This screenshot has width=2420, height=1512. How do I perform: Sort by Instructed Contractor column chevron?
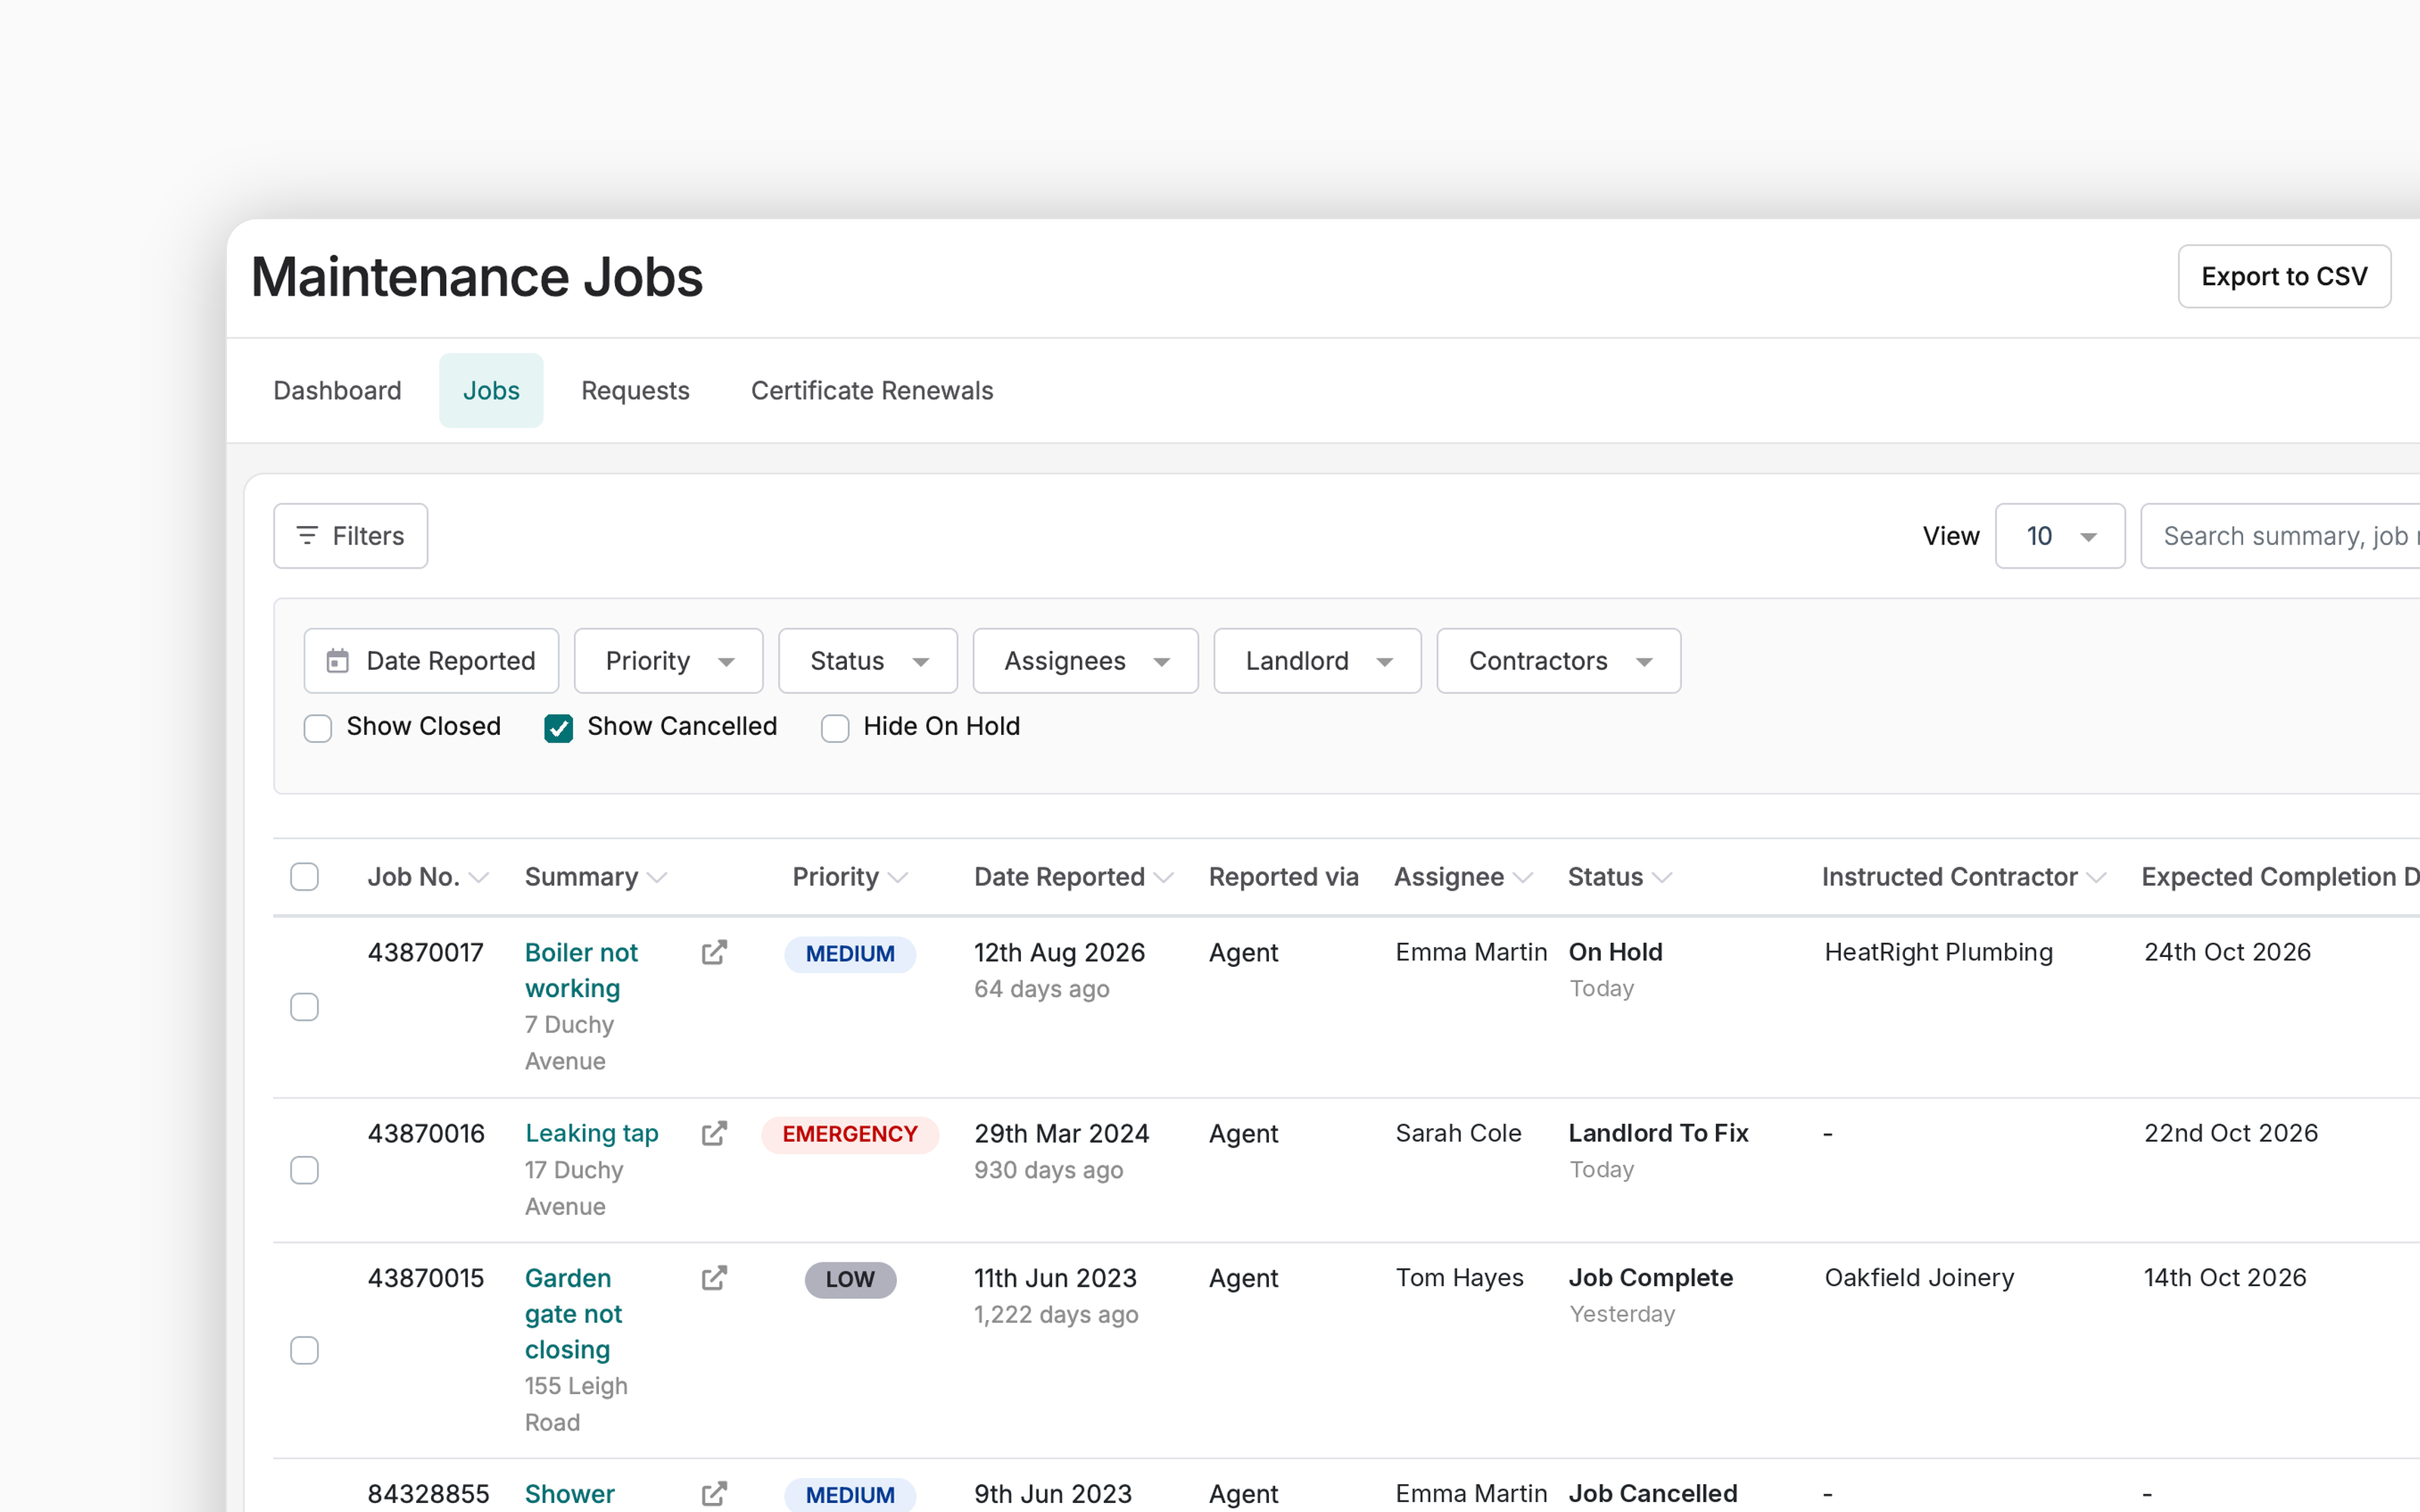click(x=2097, y=878)
